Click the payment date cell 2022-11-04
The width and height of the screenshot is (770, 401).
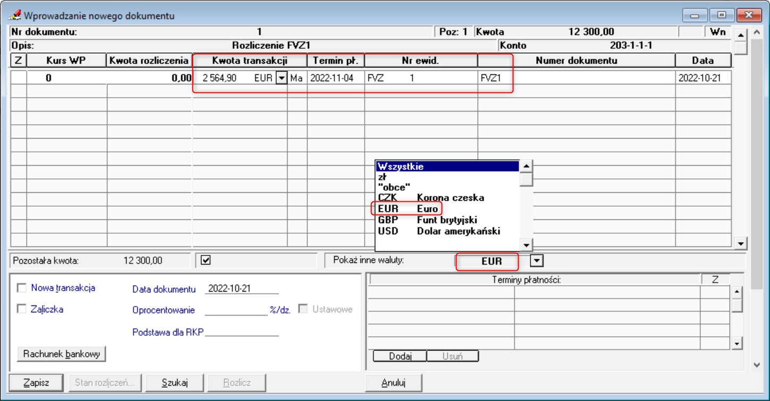click(336, 78)
